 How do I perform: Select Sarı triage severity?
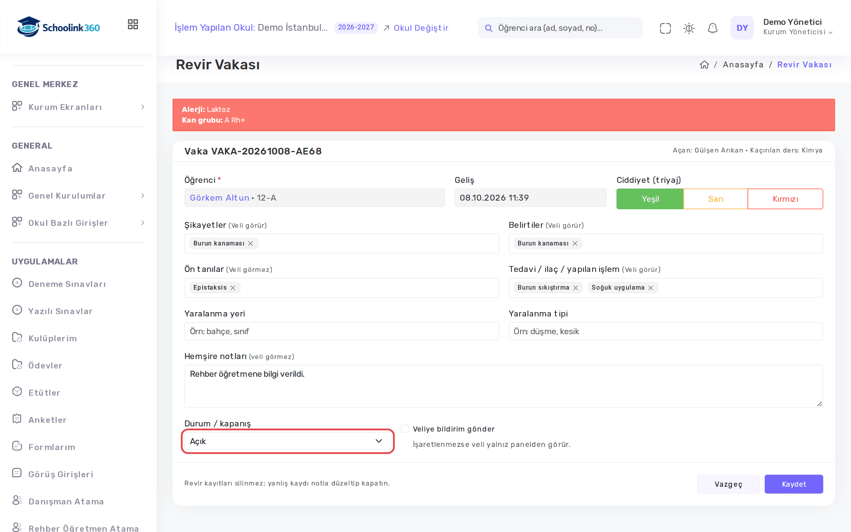coord(715,199)
